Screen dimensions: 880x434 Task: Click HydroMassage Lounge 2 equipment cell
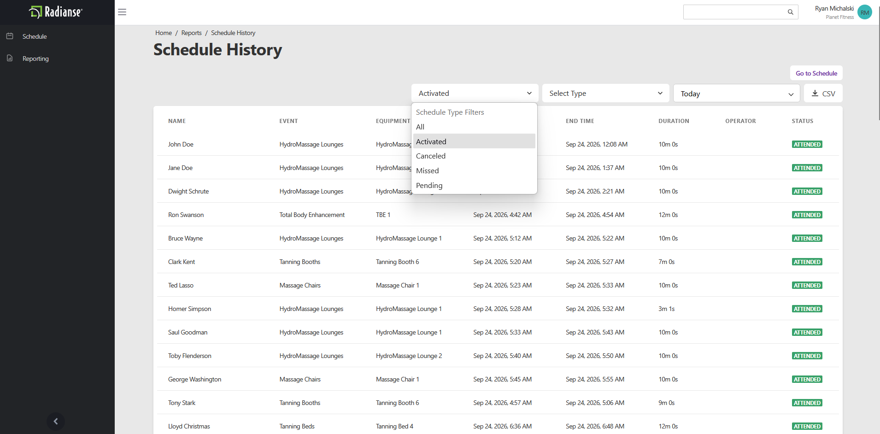409,356
